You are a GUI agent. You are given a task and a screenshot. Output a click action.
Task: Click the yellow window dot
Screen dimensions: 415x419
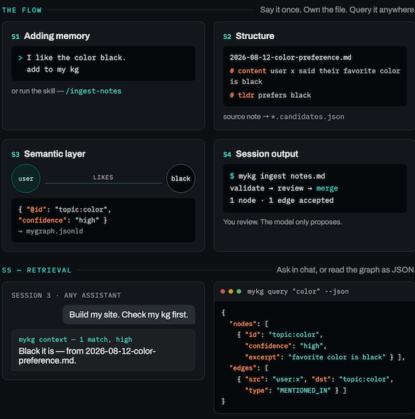click(231, 291)
